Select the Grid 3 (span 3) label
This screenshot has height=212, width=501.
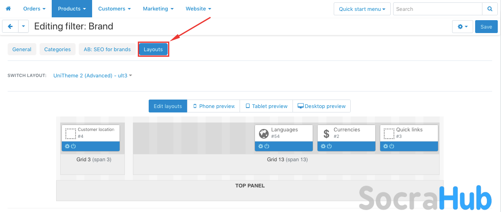pyautogui.click(x=94, y=160)
